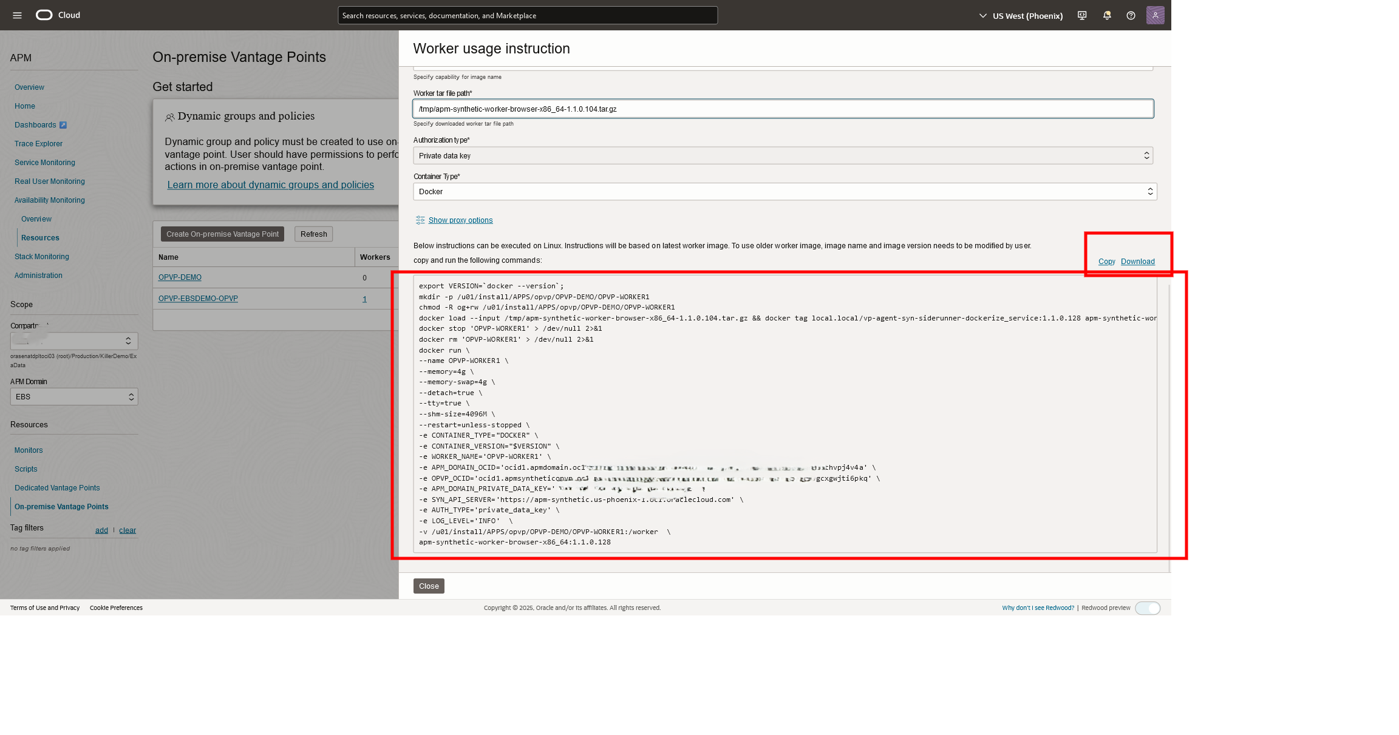This screenshot has height=735, width=1399.
Task: Open the navigation hamburger menu
Action: 16,15
